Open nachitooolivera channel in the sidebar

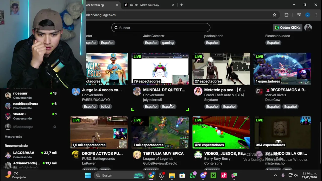pos(31,106)
